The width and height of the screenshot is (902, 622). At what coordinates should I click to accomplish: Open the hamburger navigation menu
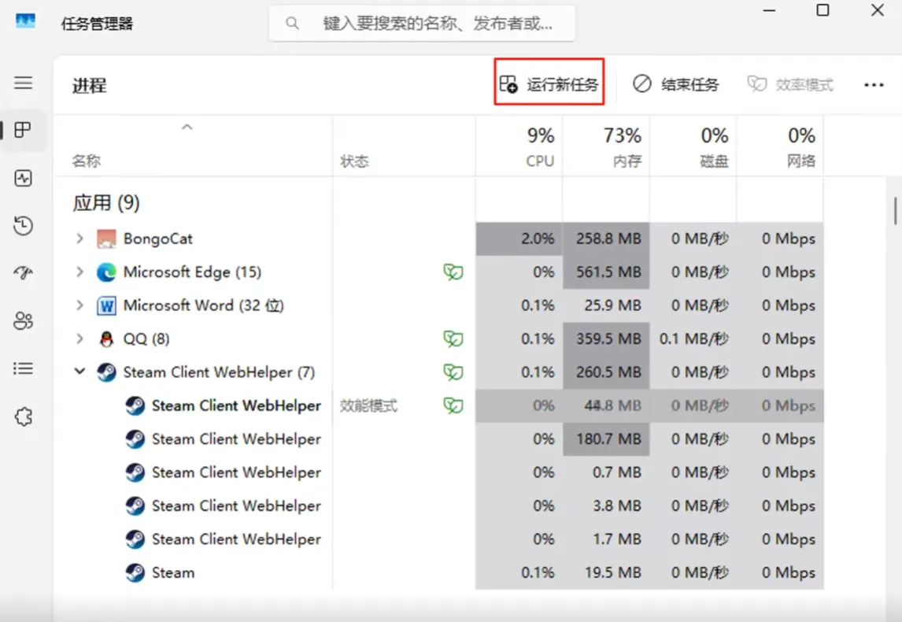(x=23, y=83)
